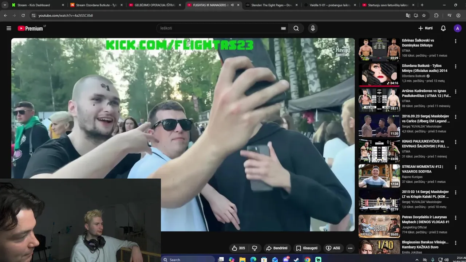Start voice search with microphone icon
466x262 pixels.
pyautogui.click(x=313, y=28)
